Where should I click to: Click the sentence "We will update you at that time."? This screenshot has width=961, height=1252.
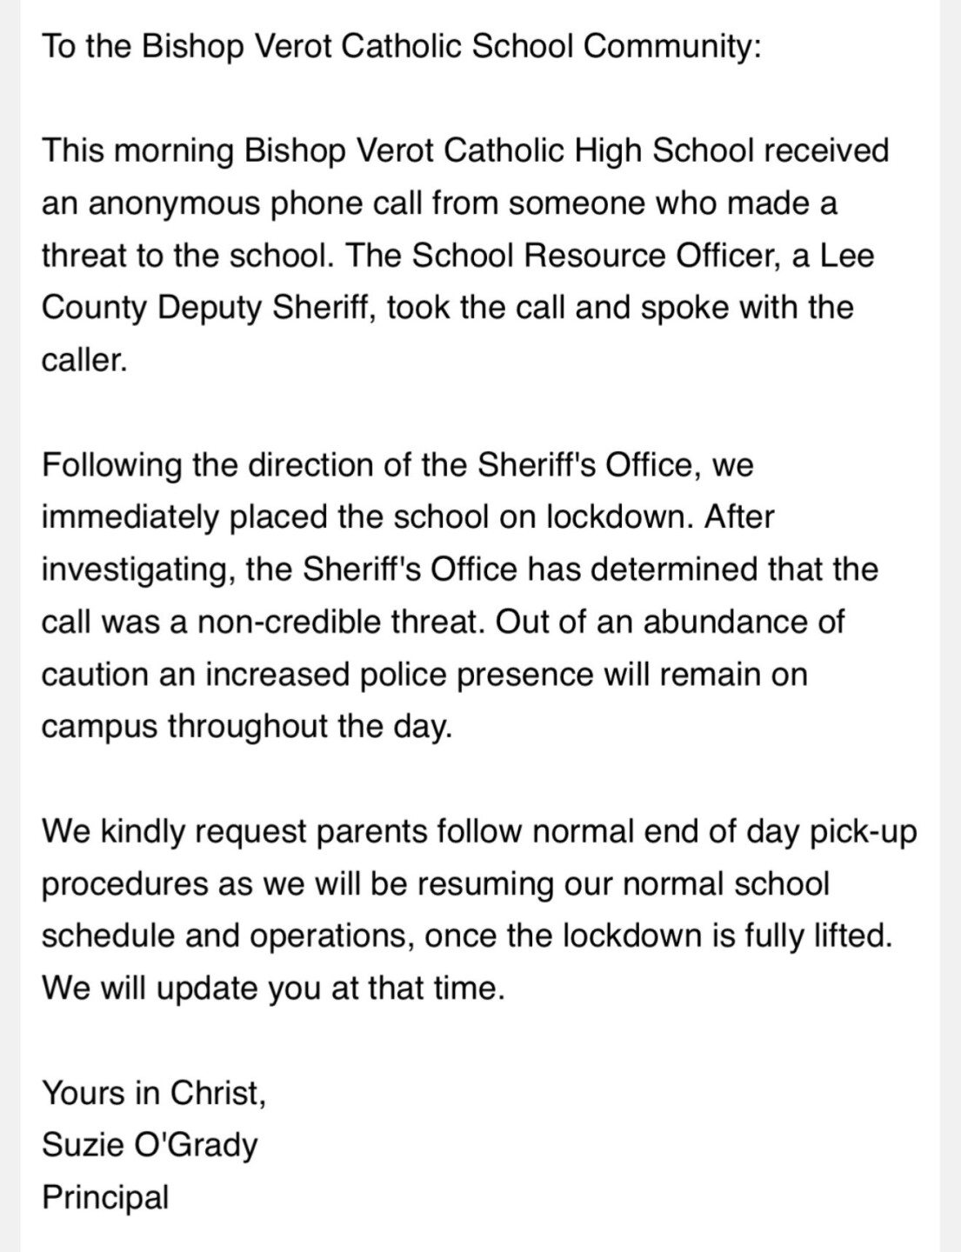[x=273, y=989]
